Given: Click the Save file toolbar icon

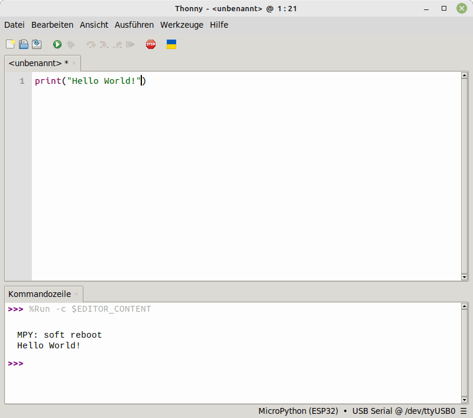Looking at the screenshot, I should pos(37,44).
